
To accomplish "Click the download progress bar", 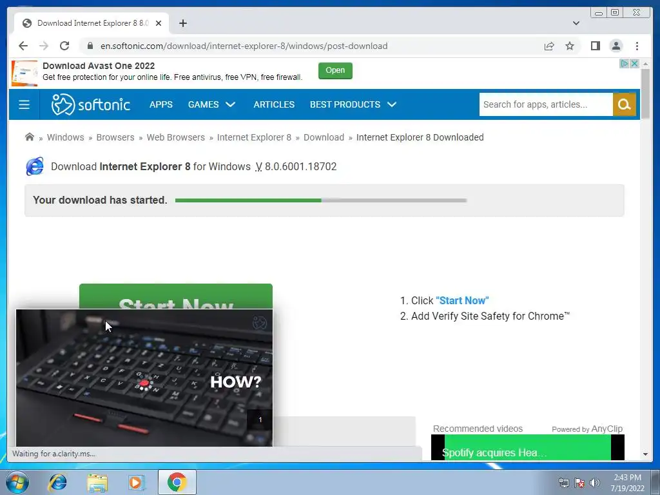I will tap(321, 200).
